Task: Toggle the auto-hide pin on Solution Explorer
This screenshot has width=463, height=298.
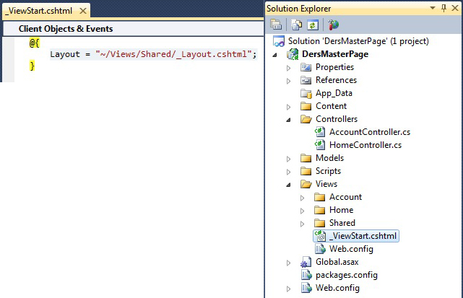Action: pyautogui.click(x=443, y=8)
